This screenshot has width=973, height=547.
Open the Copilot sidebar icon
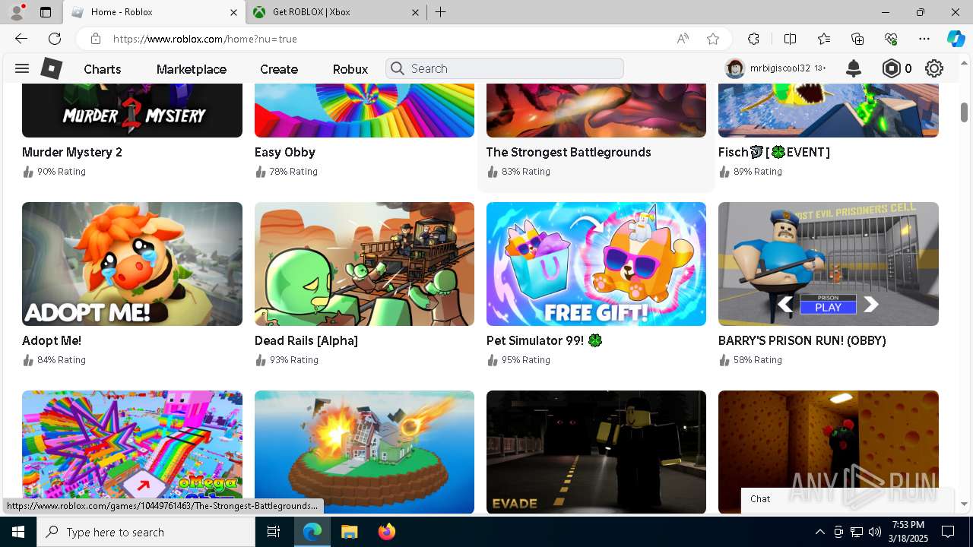tap(956, 39)
